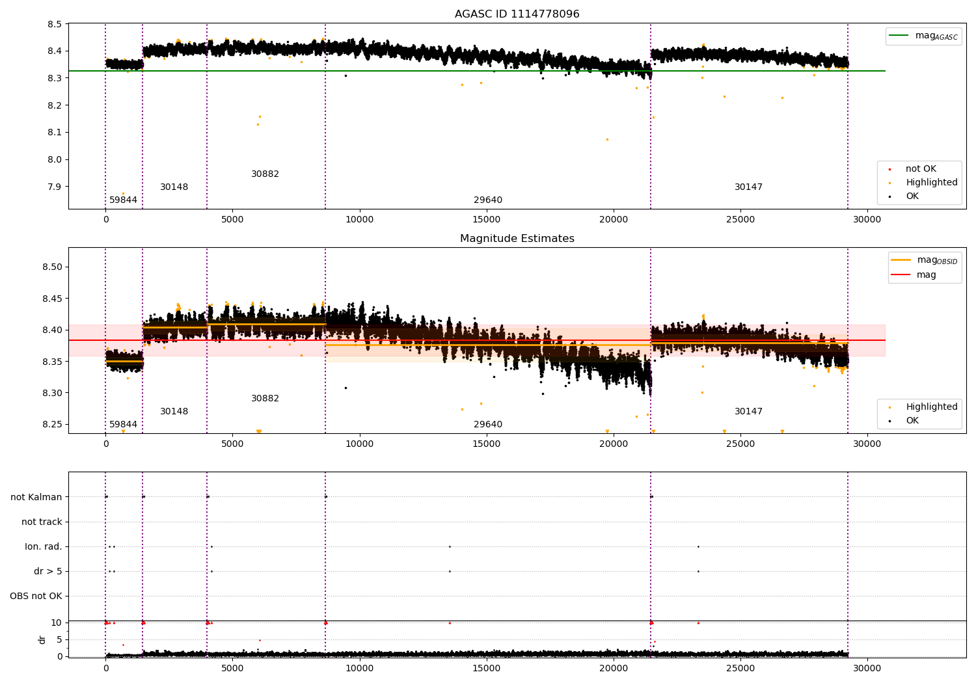Click OBSID label 30882 in the top plot
976x683 pixels.
[265, 174]
